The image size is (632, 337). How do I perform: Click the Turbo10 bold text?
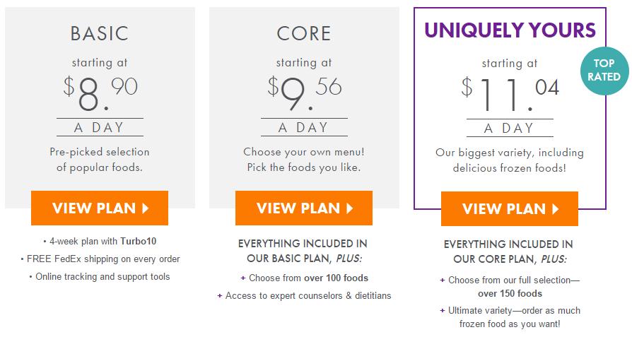pos(139,241)
